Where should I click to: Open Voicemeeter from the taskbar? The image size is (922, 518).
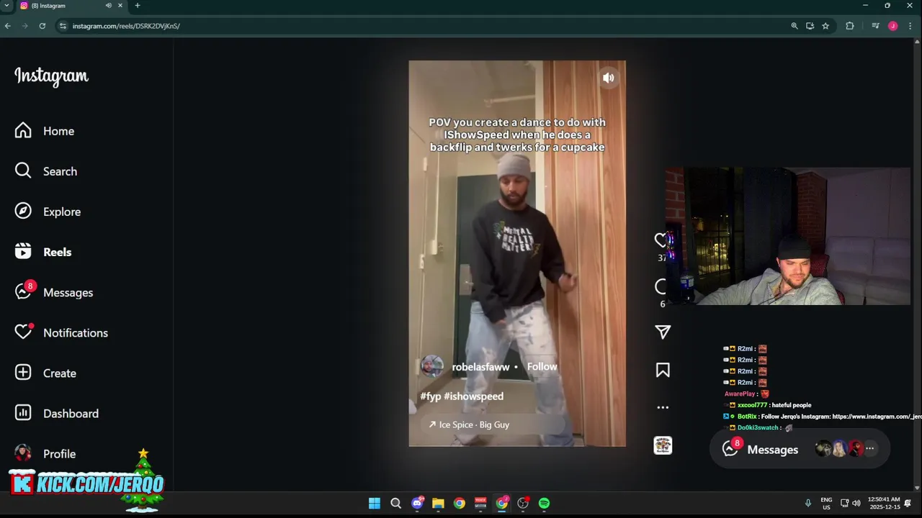tap(480, 504)
